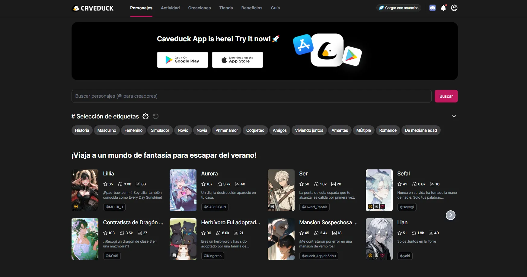
Task: Open the Aurora character thumbnail
Action: 183,190
